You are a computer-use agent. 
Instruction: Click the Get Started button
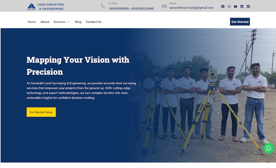coord(240,21)
